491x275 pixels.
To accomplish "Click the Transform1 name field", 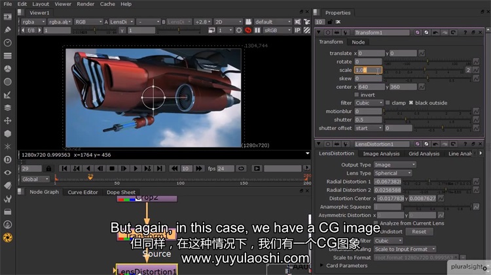I will (382, 33).
